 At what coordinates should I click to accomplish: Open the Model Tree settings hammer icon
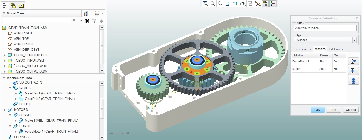click(x=86, y=13)
